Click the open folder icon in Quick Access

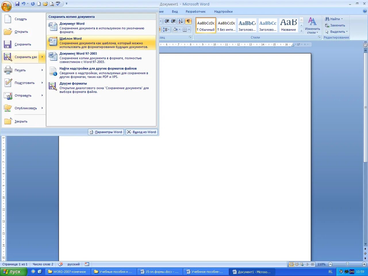pyautogui.click(x=45, y=4)
